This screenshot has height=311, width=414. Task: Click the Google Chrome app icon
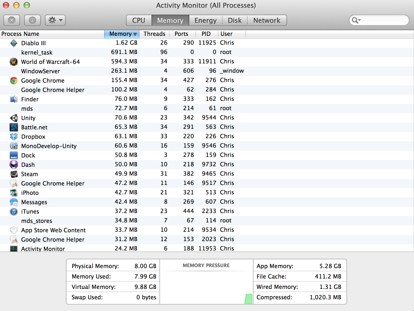pyautogui.click(x=14, y=80)
